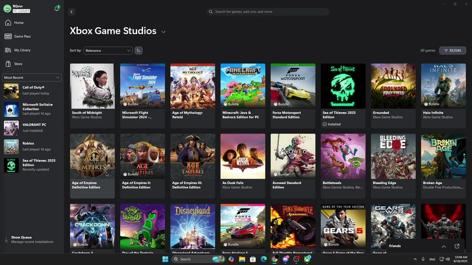The height and width of the screenshot is (265, 472).
Task: Switch to Xbox app taskbar icon
Action: 307,259
